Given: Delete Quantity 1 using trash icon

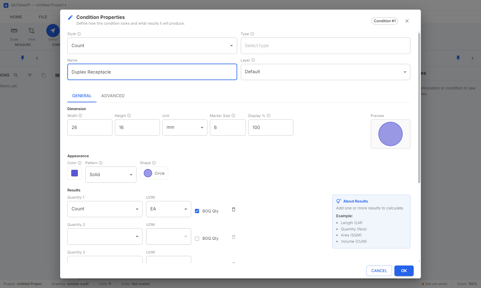Looking at the screenshot, I should 234,209.
